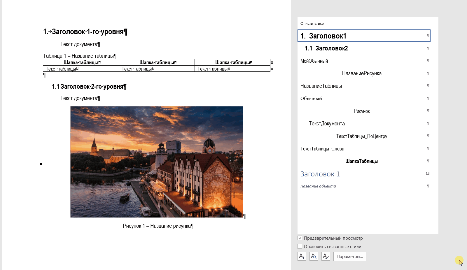Select the sunset city picture in the document

click(x=157, y=162)
